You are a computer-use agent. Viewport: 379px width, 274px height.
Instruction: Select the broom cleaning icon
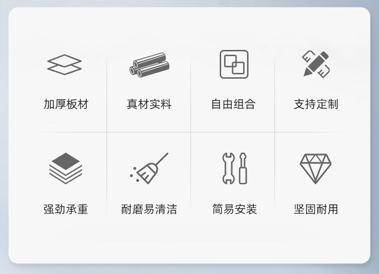click(x=149, y=168)
